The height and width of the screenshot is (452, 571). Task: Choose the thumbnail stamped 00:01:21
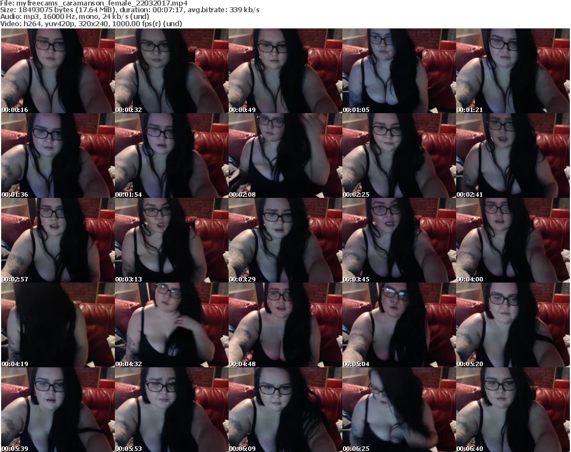513,71
